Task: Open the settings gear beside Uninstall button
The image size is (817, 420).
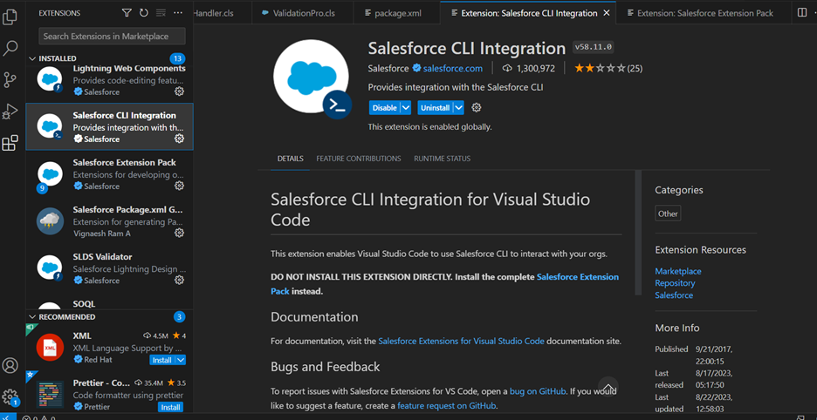Action: [477, 108]
